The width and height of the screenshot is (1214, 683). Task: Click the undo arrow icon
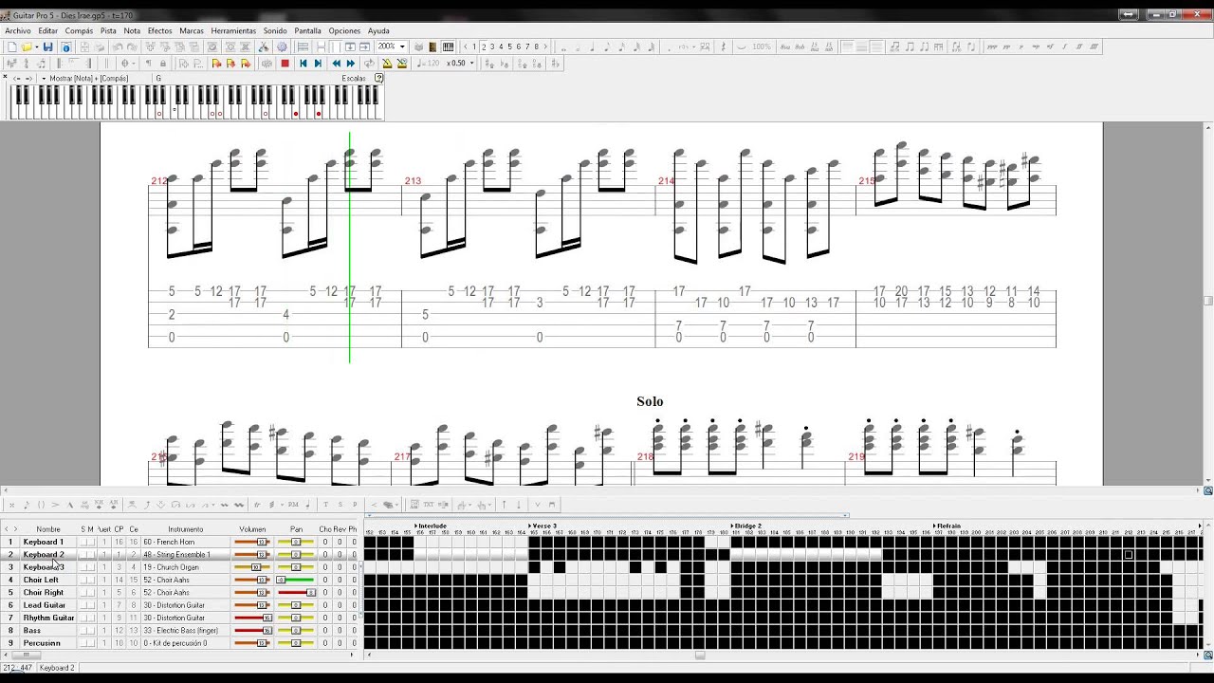[x=118, y=46]
